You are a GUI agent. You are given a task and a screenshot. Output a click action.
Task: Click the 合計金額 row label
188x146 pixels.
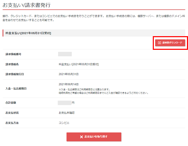11,103
